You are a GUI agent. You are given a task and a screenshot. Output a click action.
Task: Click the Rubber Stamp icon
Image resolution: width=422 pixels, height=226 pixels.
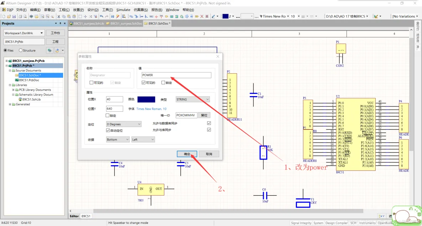coord(74,16)
